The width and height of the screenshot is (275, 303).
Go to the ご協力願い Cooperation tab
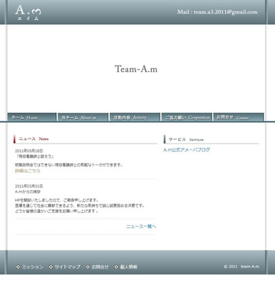(187, 117)
